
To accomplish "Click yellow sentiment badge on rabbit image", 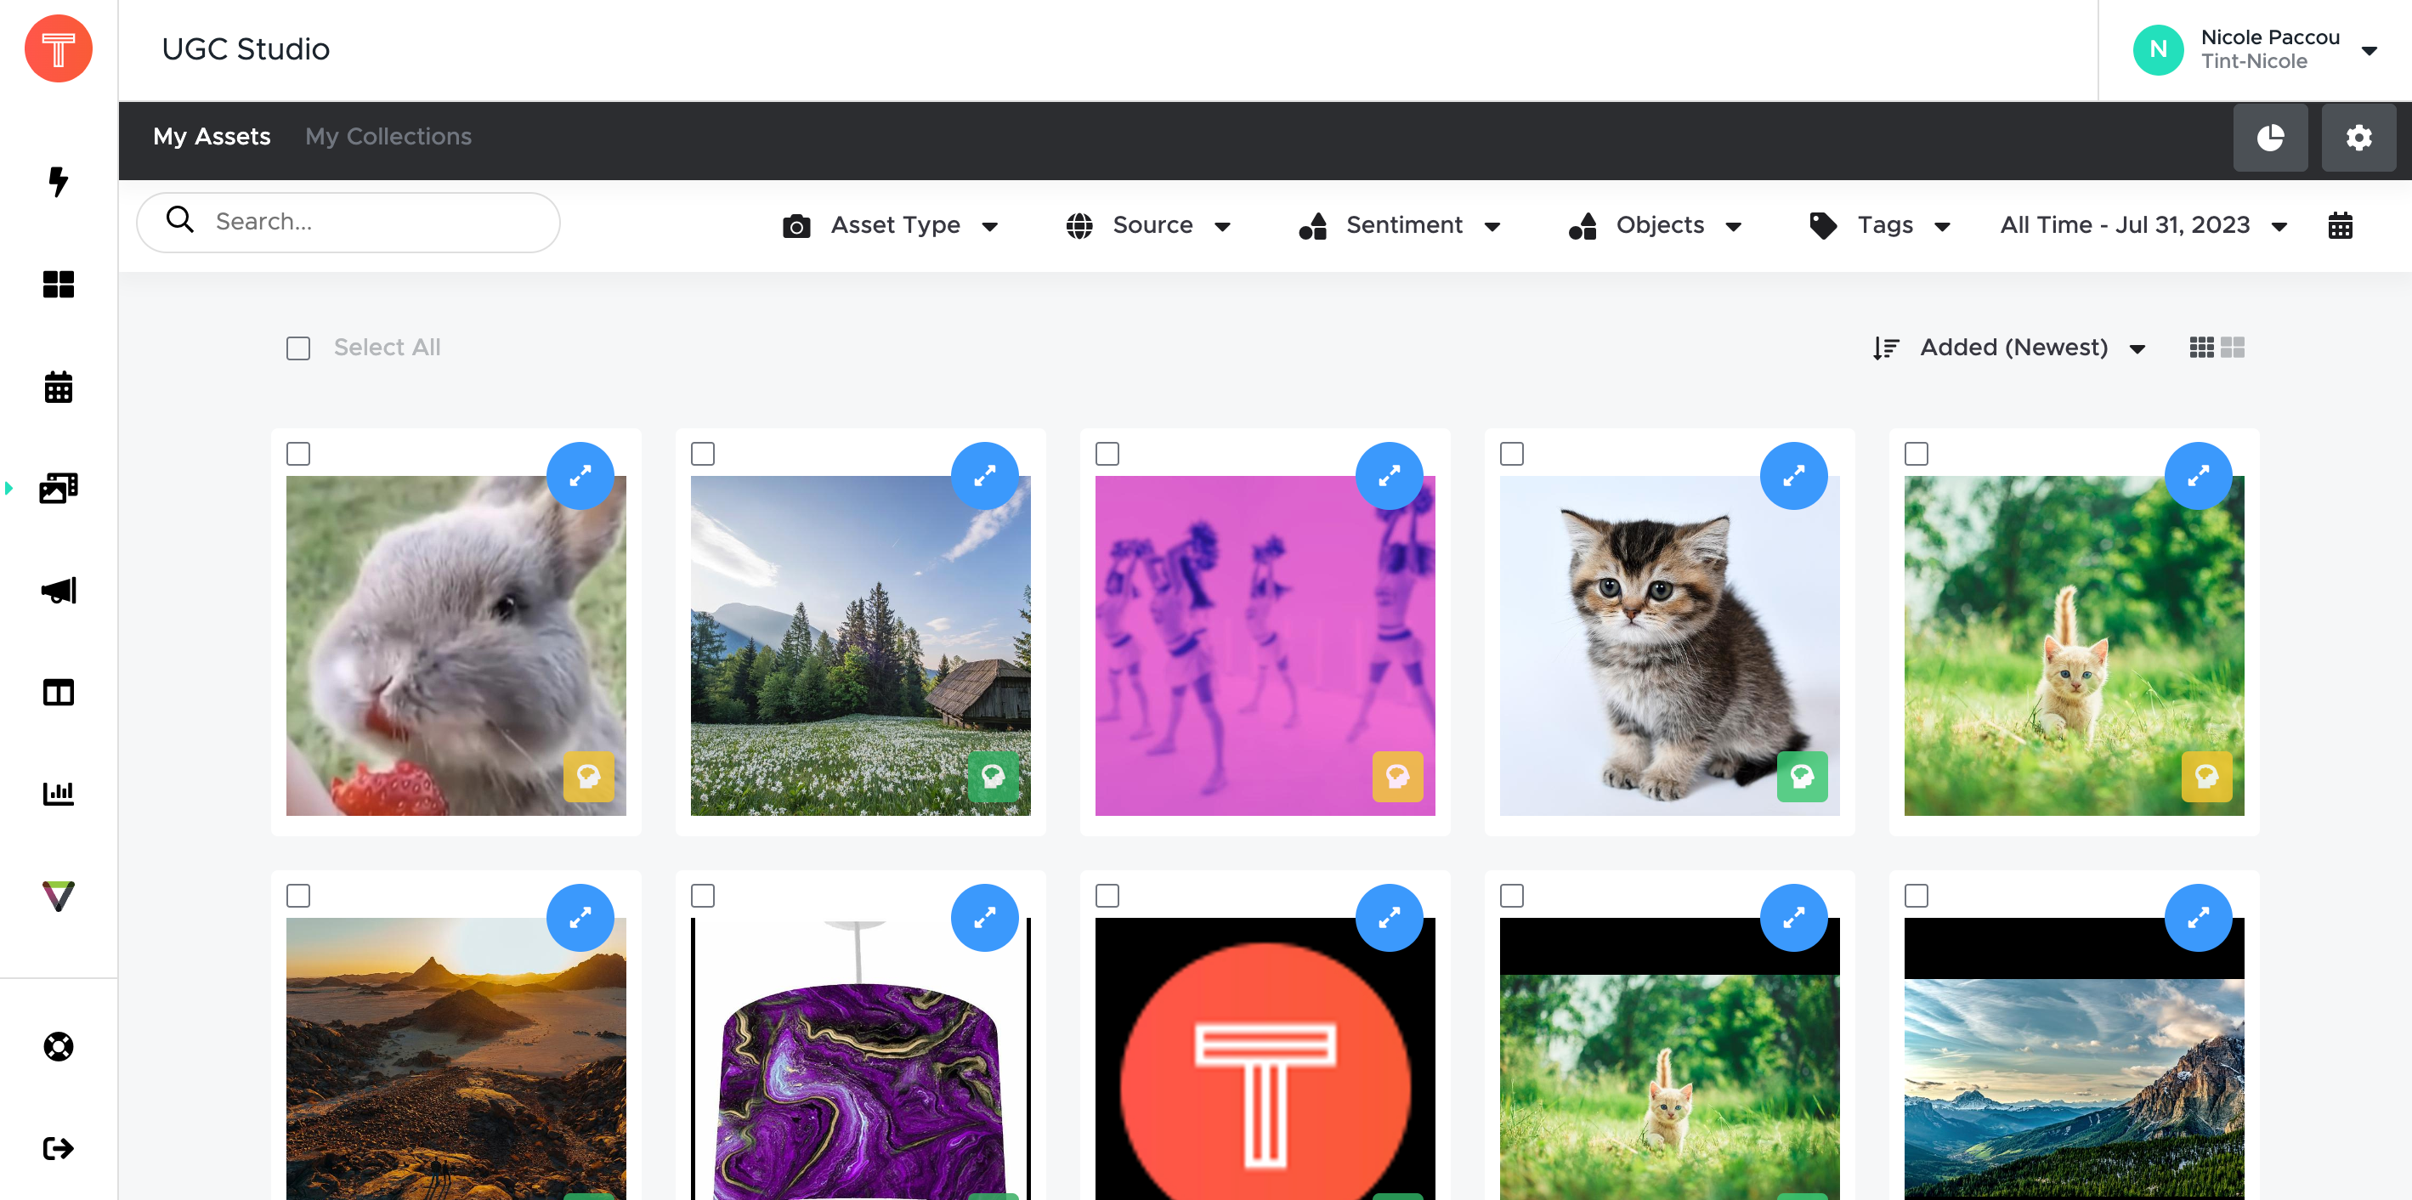I will [x=589, y=777].
